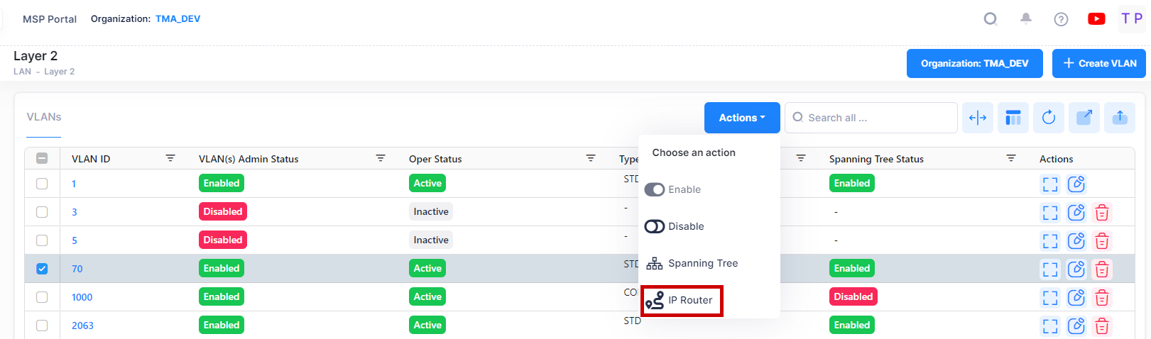Uncheck the VLAN 70 row checkbox

[x=42, y=269]
